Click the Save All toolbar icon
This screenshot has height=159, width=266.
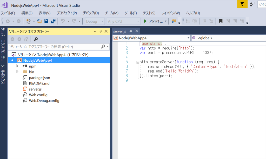53,21
